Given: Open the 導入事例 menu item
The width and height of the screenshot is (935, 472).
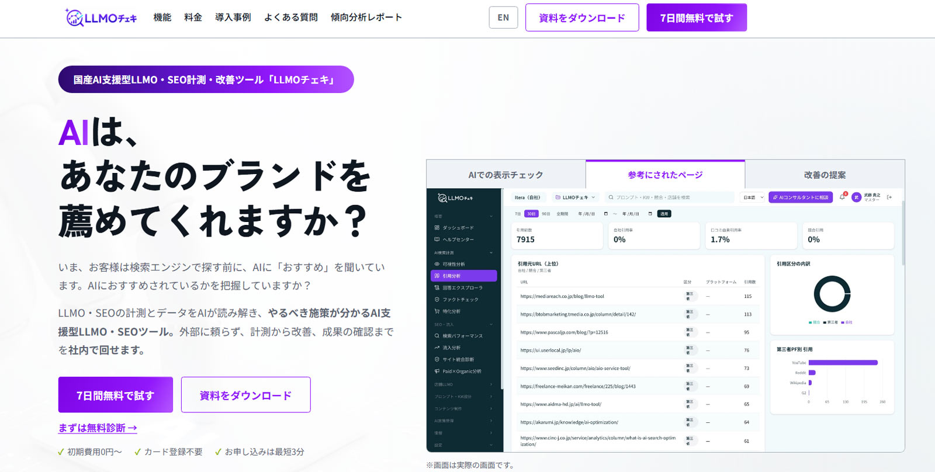Looking at the screenshot, I should click(233, 18).
